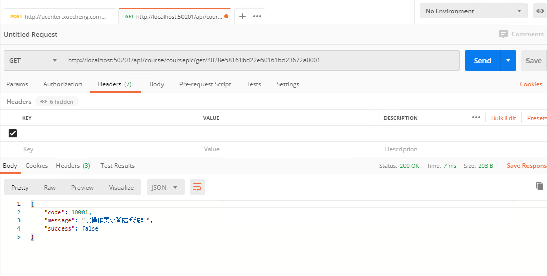
Task: Switch to the POST ucenter.xuecheng.com tab
Action: 60,16
